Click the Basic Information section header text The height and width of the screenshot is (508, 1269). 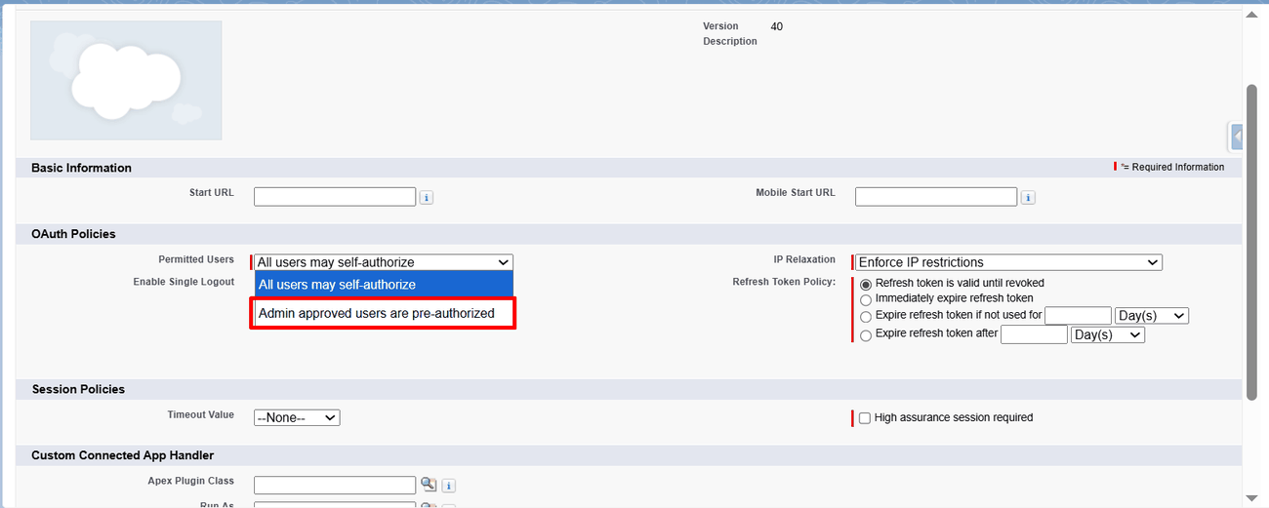click(x=81, y=168)
